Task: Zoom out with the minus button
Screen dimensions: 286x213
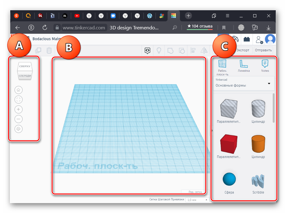Action: [19, 119]
